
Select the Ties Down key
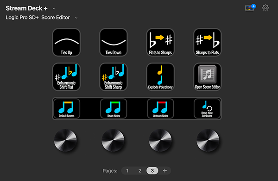tap(114, 42)
